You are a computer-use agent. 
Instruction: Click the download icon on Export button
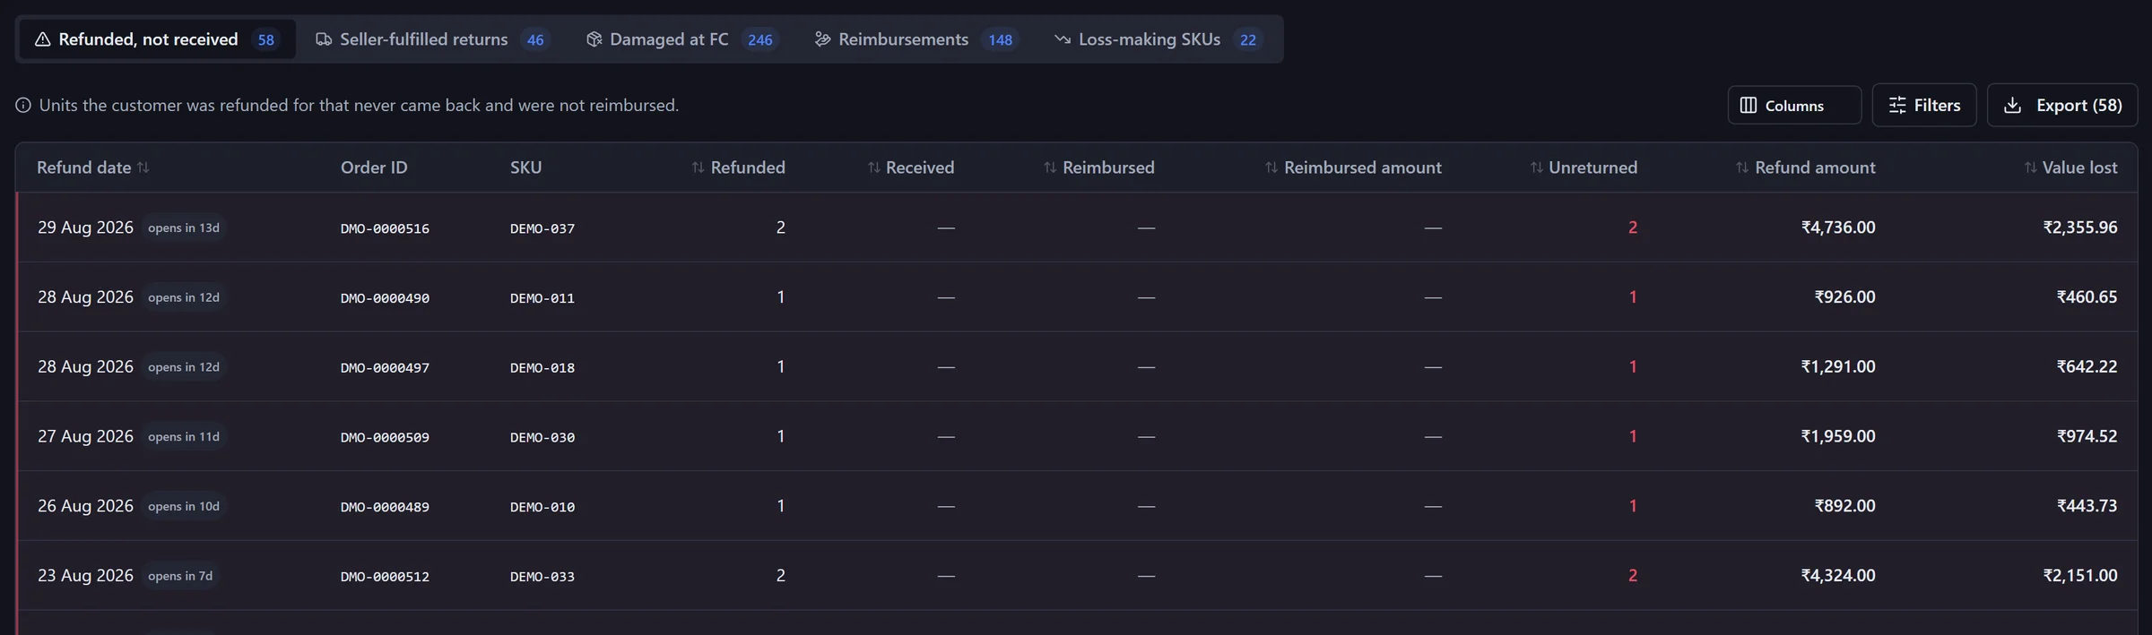pyautogui.click(x=2013, y=106)
